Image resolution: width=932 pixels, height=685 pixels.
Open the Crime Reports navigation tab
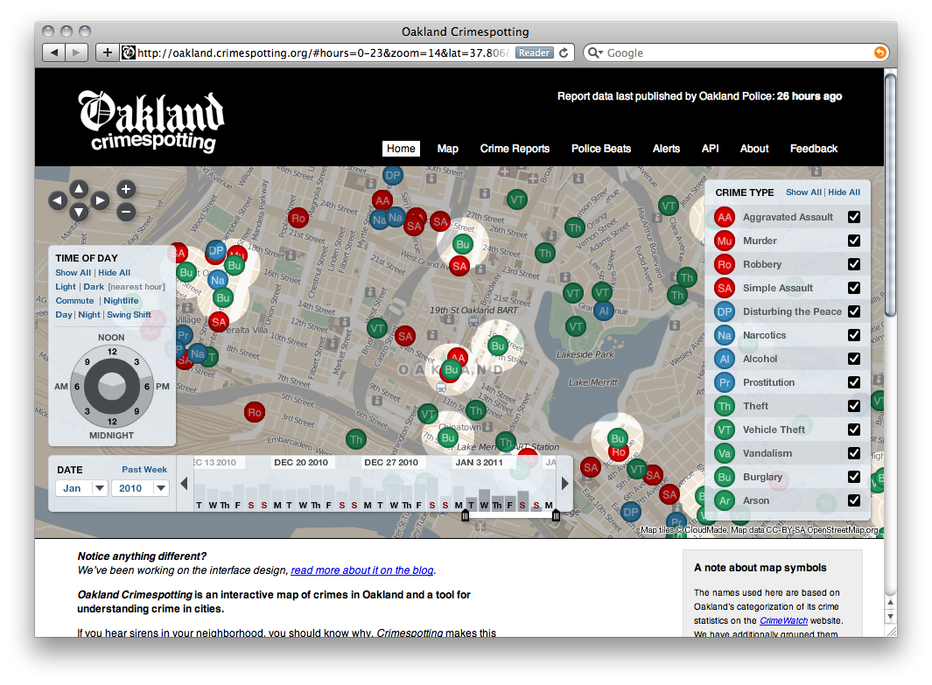[x=515, y=149]
